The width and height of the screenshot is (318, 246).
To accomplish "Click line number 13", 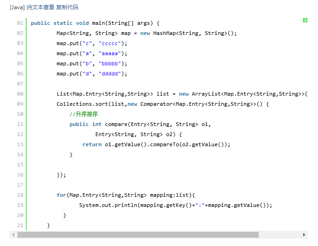I will 20,144.
